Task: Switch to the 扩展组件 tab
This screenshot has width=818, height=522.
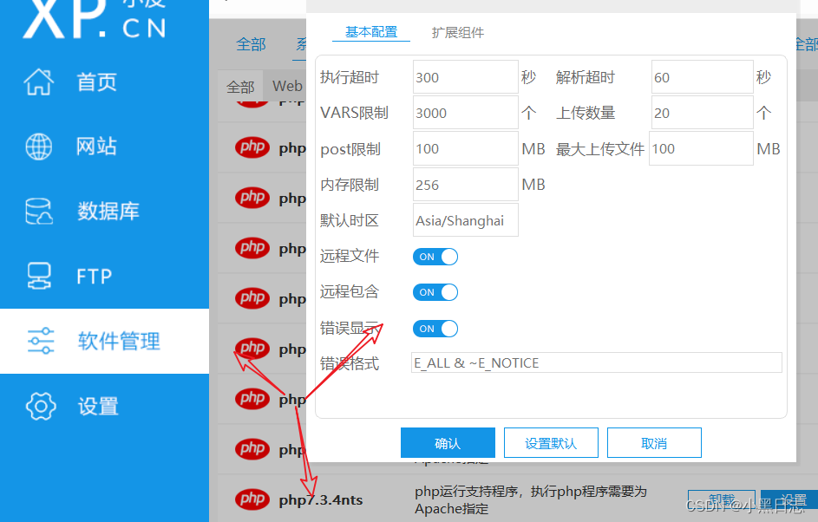Action: (457, 32)
